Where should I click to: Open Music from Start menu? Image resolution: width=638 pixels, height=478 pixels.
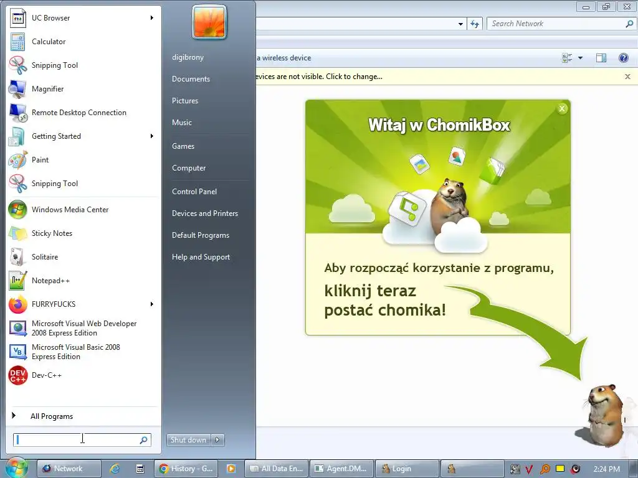click(181, 123)
